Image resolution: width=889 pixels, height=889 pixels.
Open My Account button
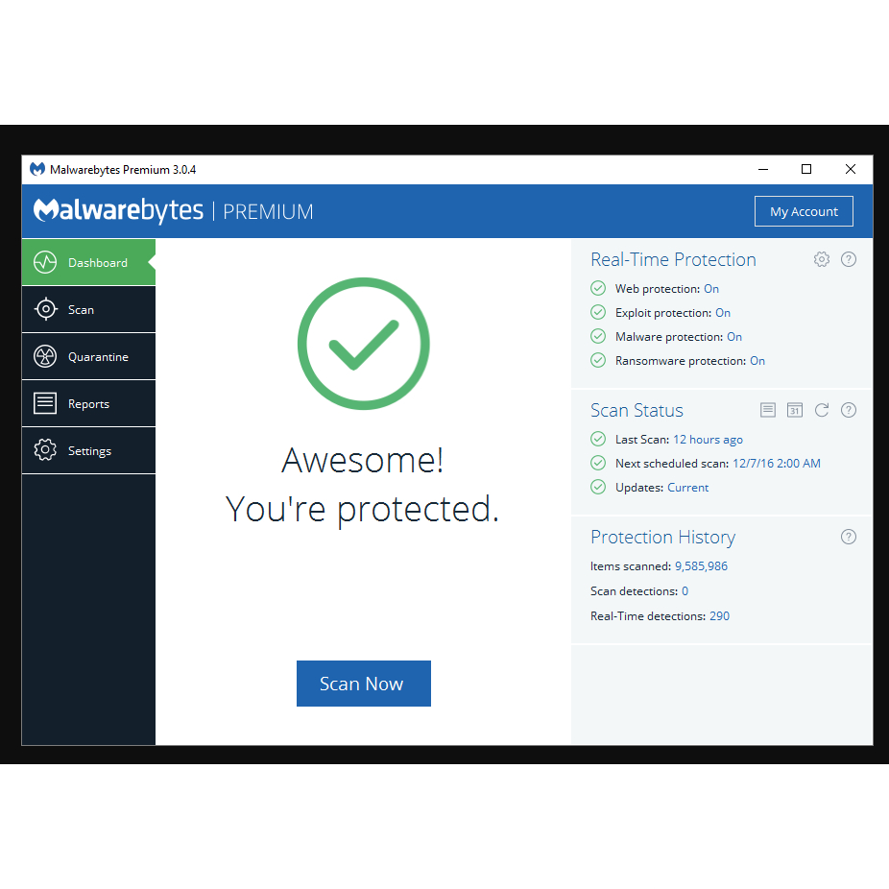pyautogui.click(x=804, y=211)
